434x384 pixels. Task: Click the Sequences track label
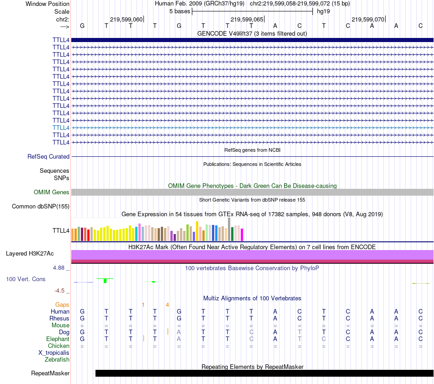click(54, 171)
